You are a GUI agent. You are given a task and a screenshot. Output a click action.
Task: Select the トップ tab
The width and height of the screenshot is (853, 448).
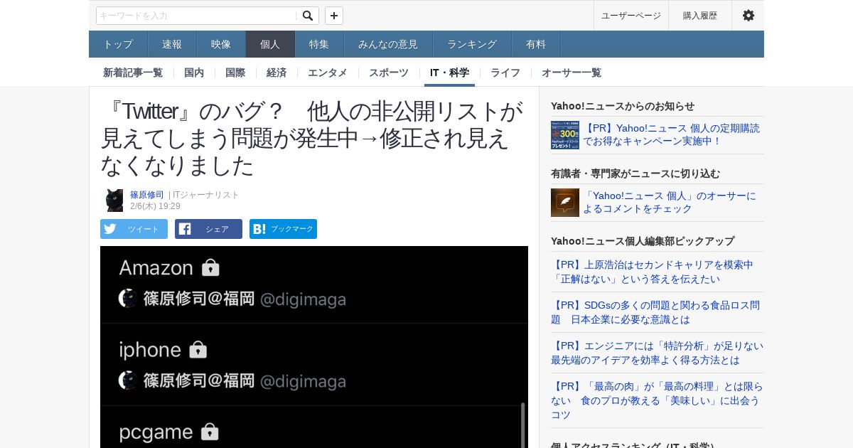point(118,44)
